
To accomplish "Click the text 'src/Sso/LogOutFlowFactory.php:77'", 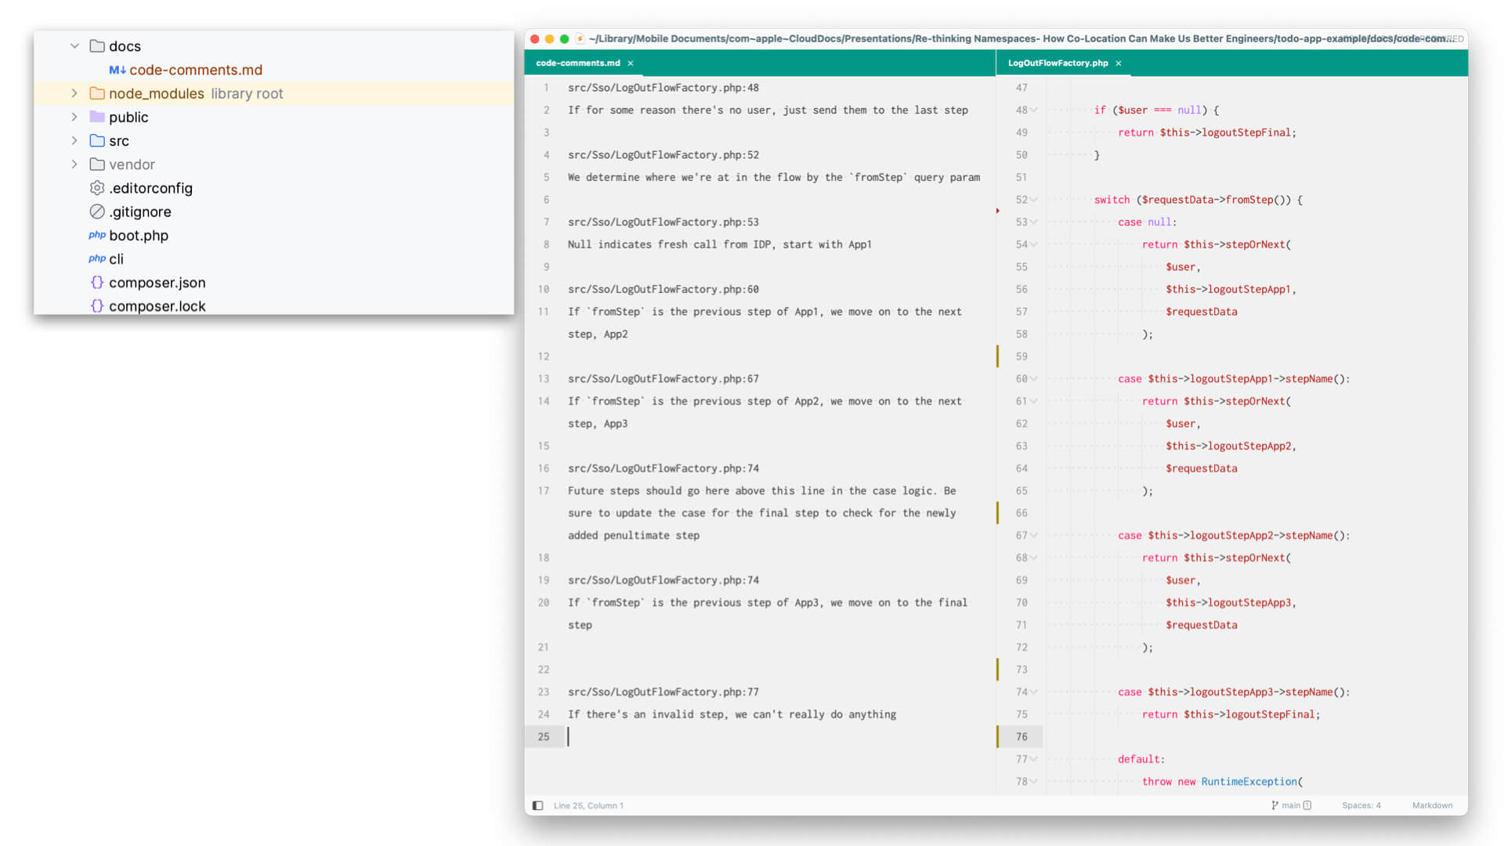I will (663, 692).
